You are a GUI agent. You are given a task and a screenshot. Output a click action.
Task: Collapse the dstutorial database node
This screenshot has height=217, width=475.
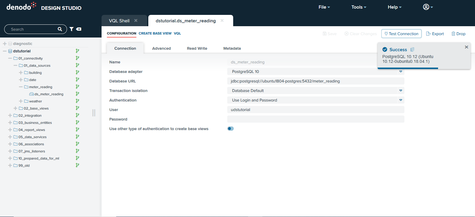pyautogui.click(x=5, y=51)
